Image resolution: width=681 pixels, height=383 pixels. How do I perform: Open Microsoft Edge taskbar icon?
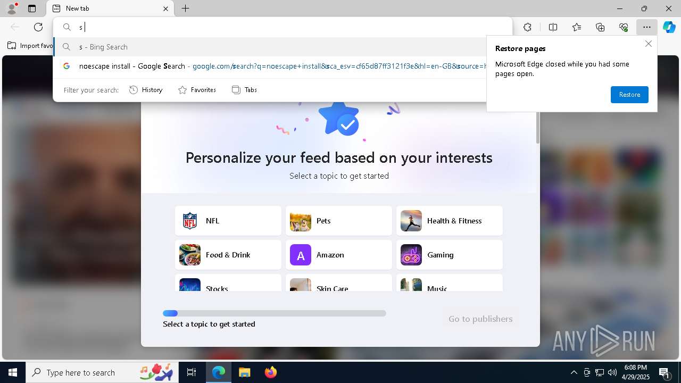[x=219, y=372]
